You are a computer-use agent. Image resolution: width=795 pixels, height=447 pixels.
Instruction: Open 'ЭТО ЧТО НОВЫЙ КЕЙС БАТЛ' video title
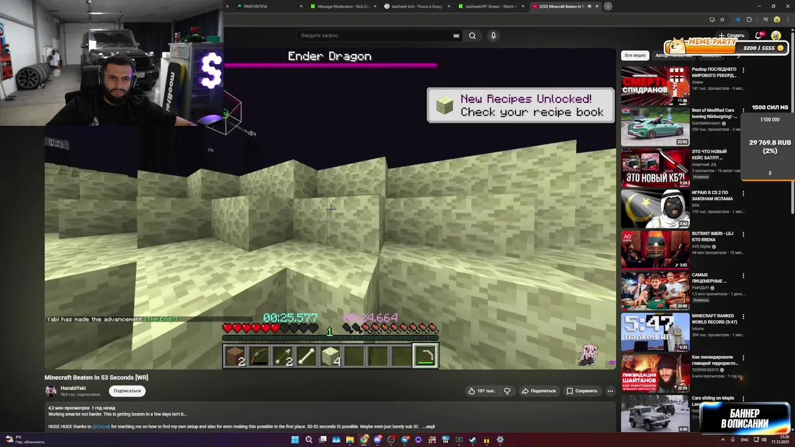709,154
